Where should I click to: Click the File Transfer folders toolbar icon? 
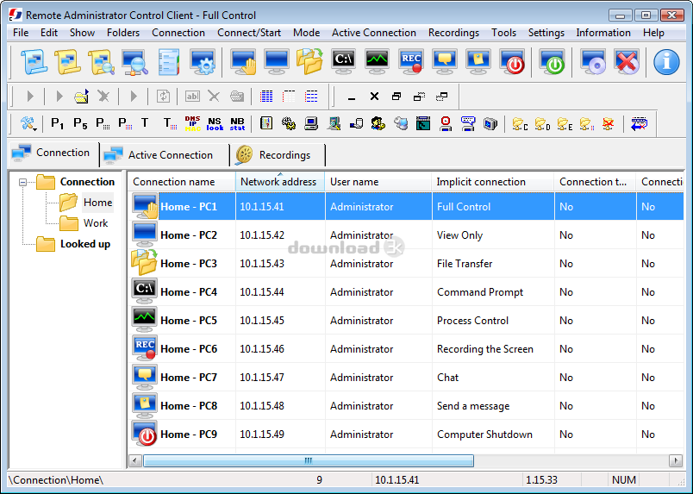(309, 62)
